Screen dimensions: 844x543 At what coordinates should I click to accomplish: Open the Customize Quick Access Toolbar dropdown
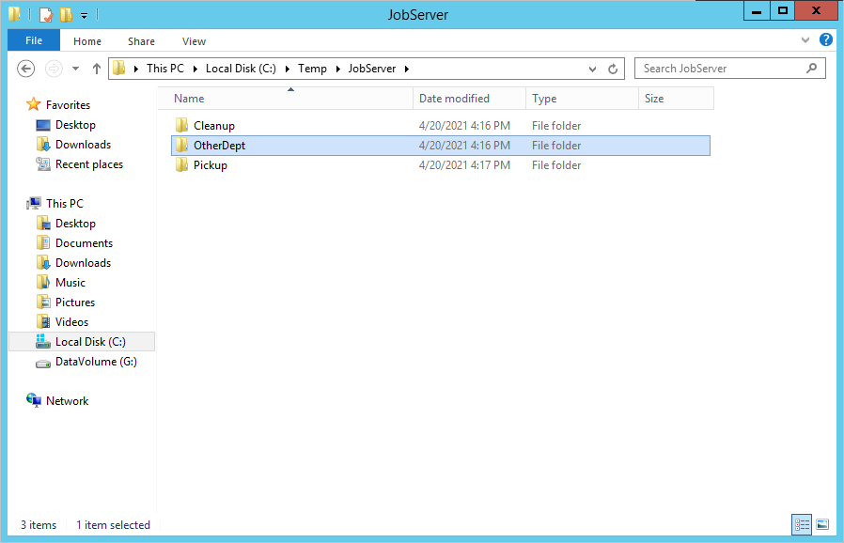[x=84, y=16]
